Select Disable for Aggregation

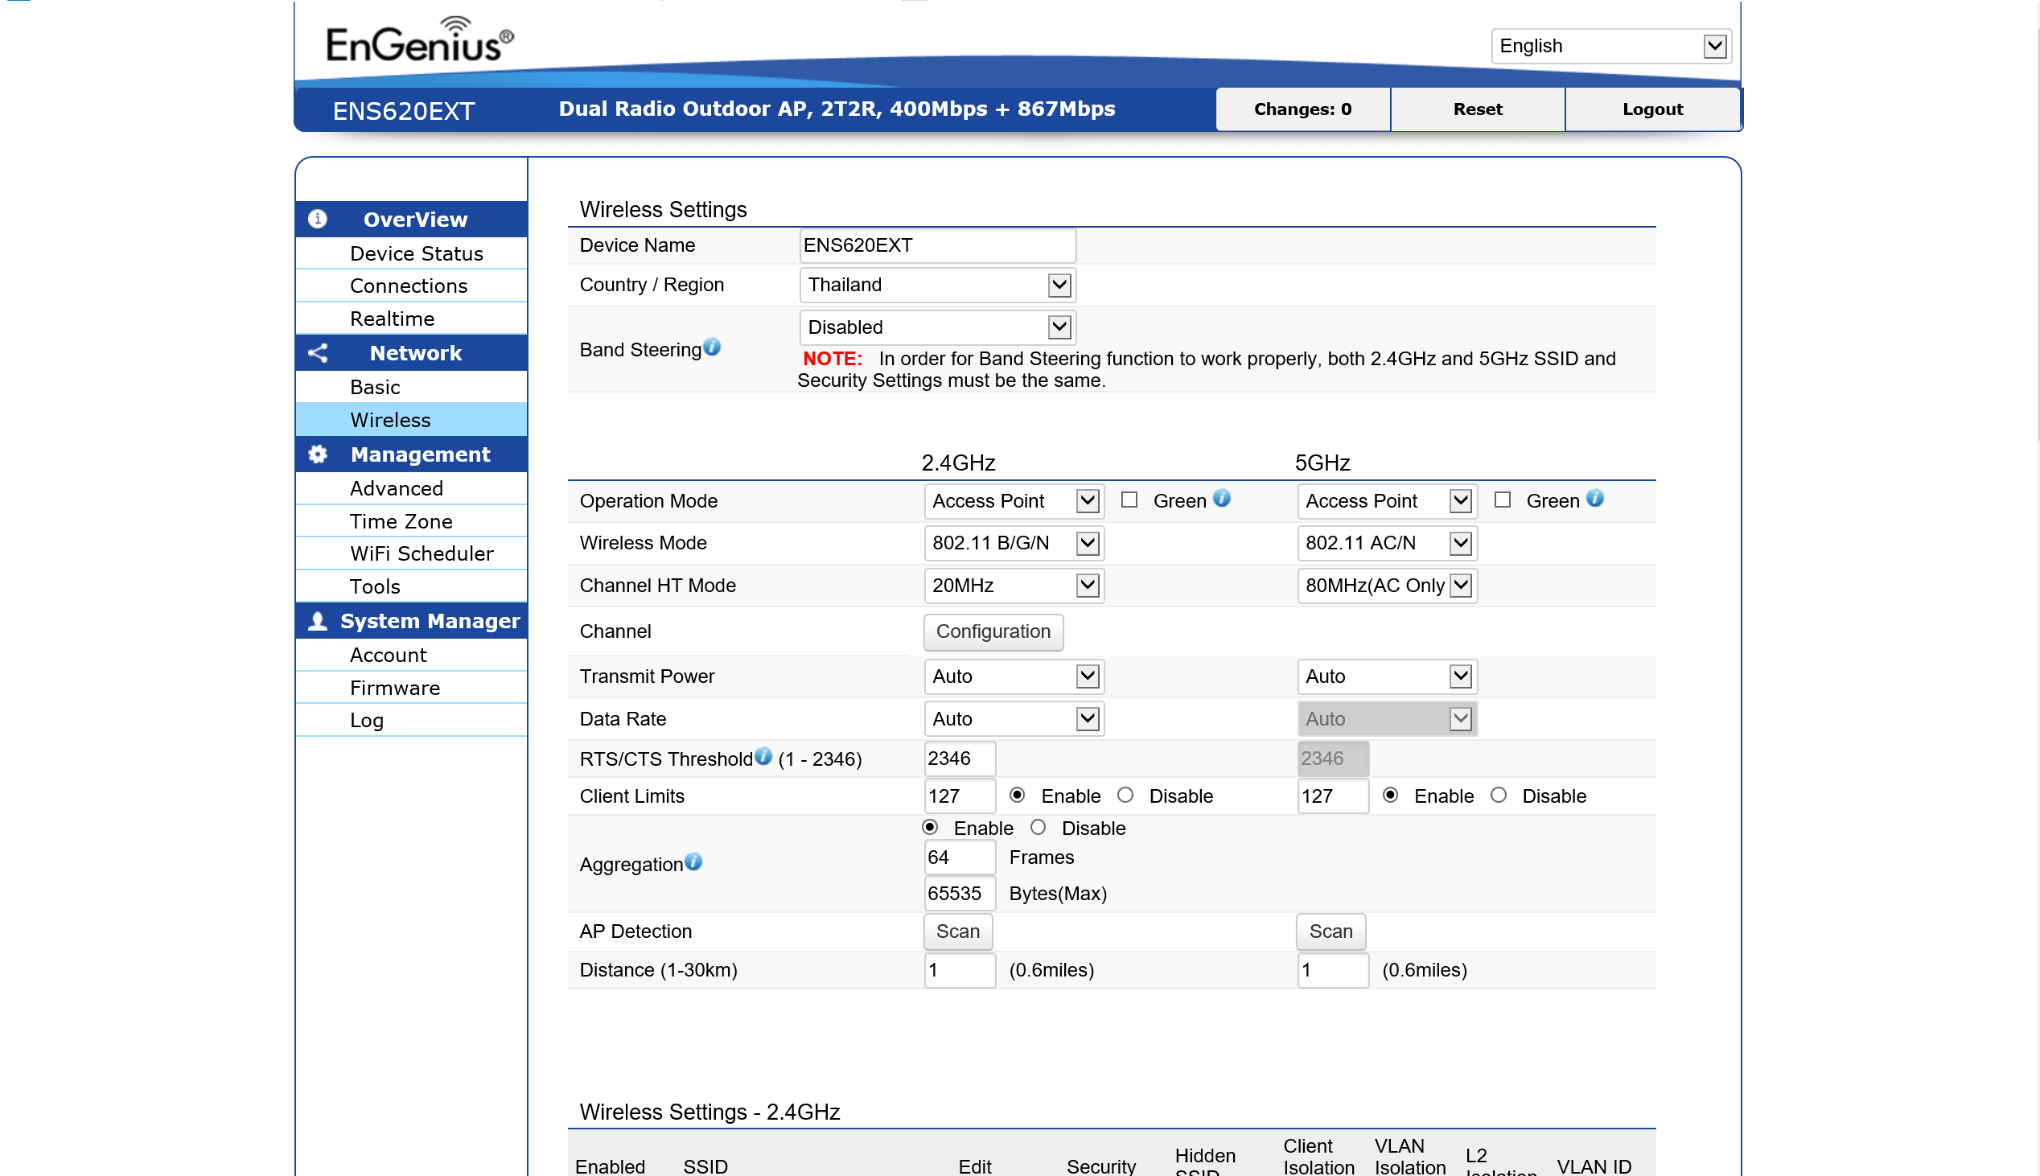(x=1038, y=828)
